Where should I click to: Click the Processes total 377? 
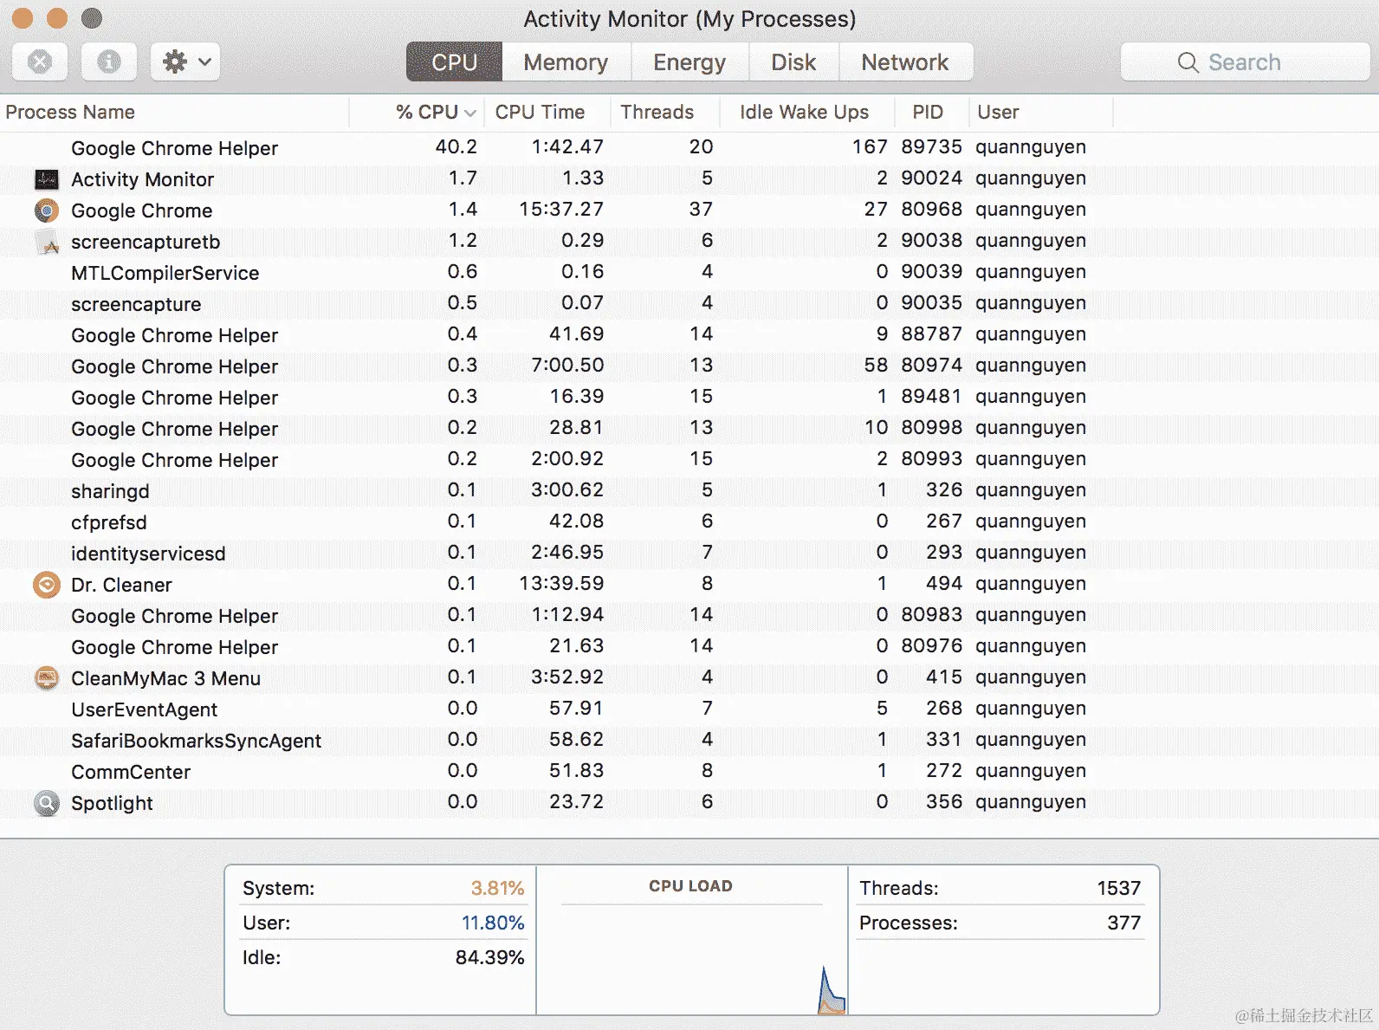(1123, 923)
